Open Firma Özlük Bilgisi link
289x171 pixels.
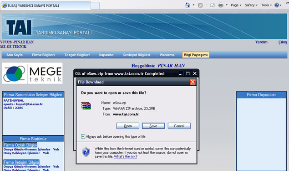(20, 145)
